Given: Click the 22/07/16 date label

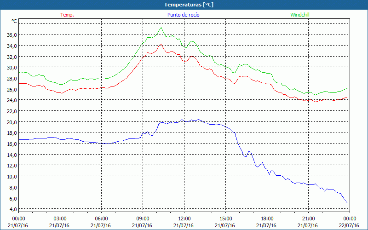Looking at the screenshot, I should [x=350, y=225].
